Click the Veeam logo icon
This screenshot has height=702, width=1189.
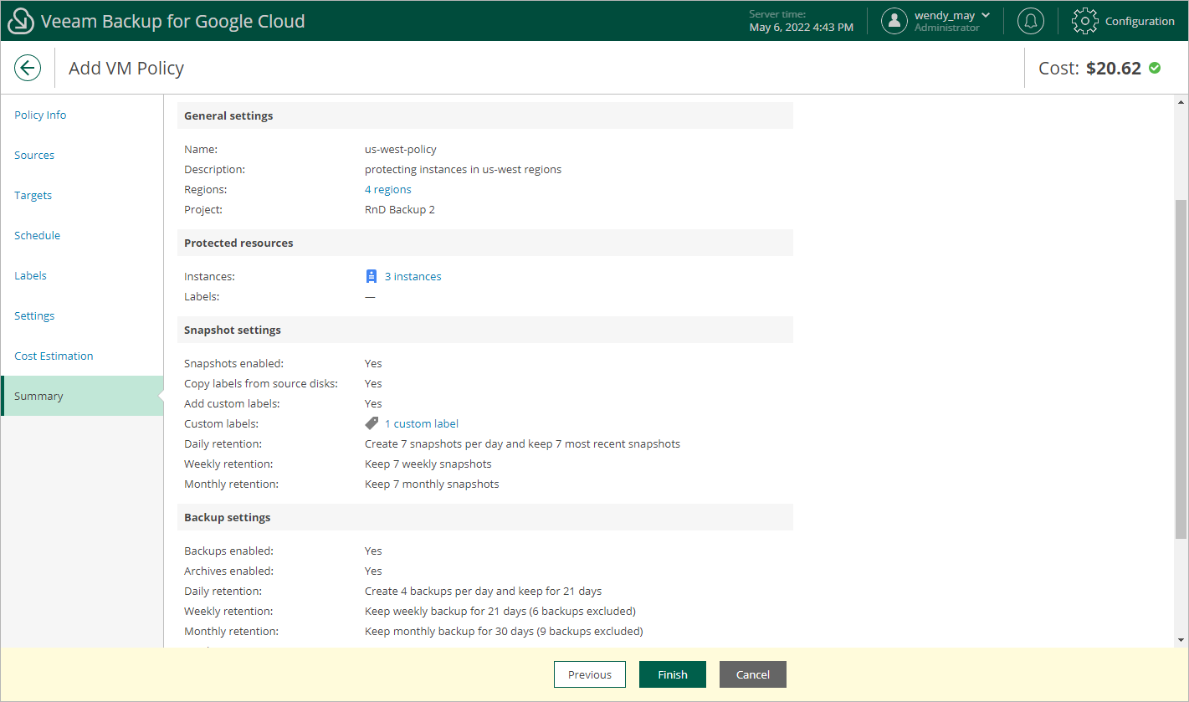tap(20, 21)
